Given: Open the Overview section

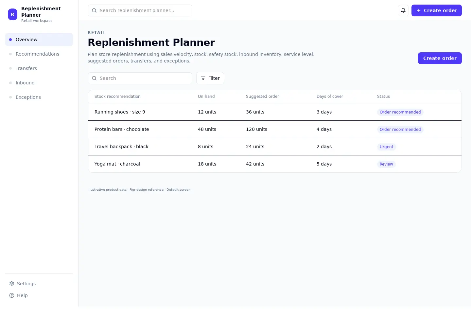Looking at the screenshot, I should (39, 40).
